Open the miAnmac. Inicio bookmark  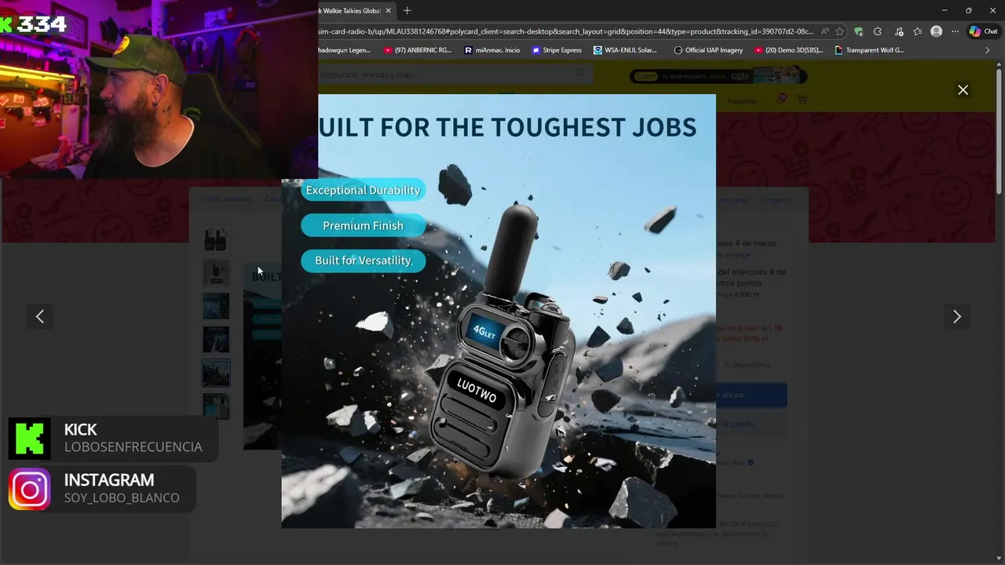click(492, 50)
